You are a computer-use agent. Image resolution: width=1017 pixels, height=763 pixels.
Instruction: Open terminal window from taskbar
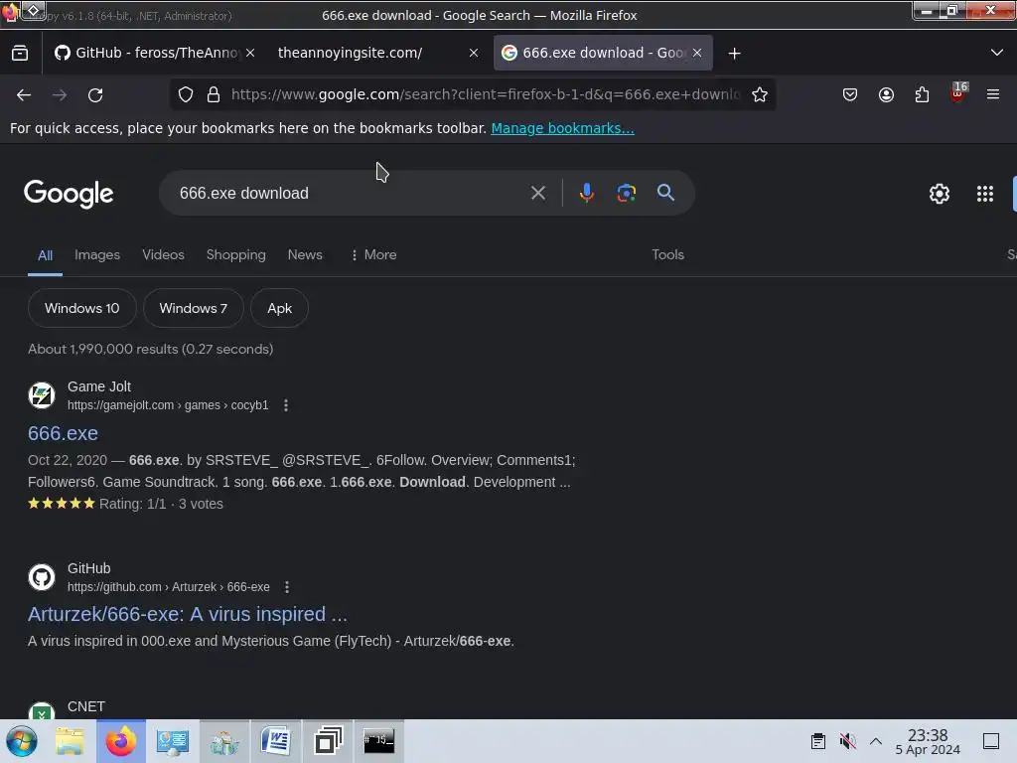(x=378, y=741)
